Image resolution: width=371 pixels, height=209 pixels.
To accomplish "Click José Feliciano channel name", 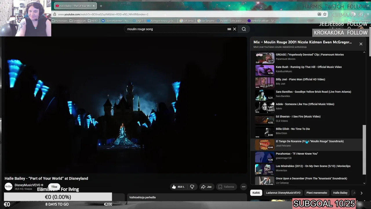I will (283, 146).
